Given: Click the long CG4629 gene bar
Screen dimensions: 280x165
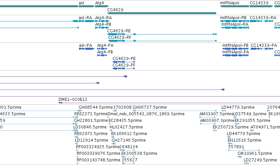Looking at the screenshot, I should click(x=162, y=13).
